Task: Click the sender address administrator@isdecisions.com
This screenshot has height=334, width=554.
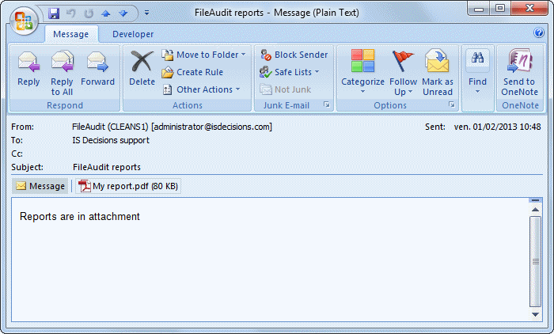Action: (211, 127)
